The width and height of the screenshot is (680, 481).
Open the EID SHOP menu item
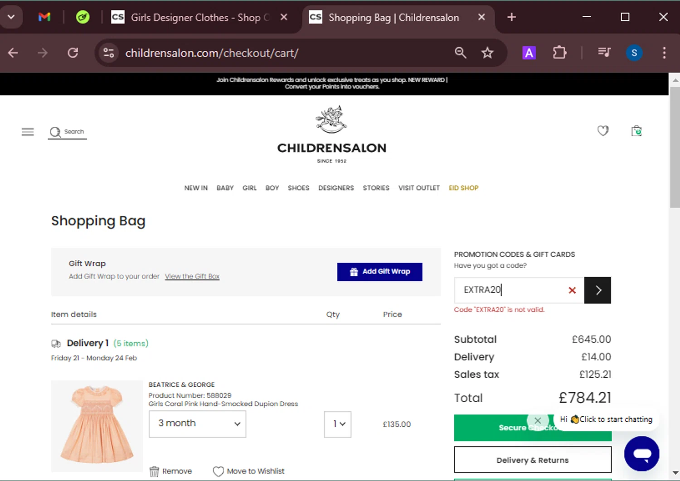tap(463, 188)
